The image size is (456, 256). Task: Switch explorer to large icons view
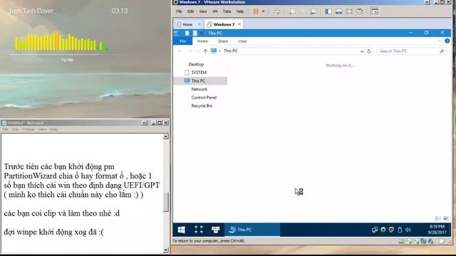446,218
